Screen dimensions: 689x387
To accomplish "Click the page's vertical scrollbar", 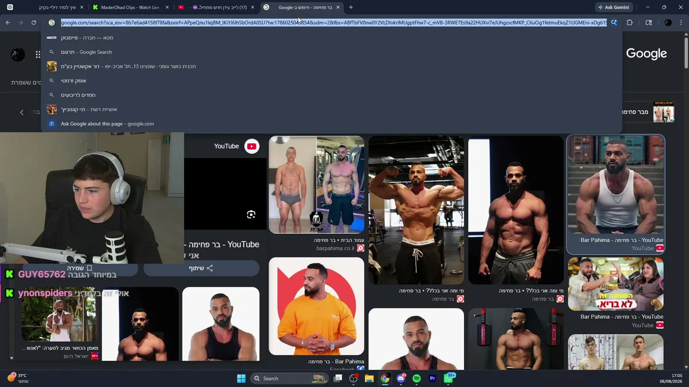I will pos(686,53).
